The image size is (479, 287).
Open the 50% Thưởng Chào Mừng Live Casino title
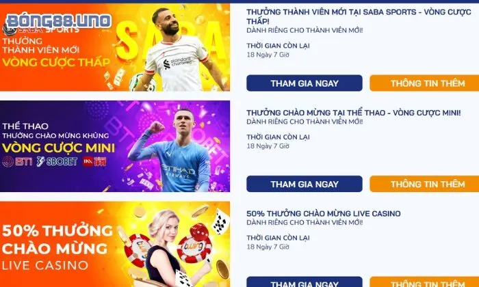(x=324, y=213)
